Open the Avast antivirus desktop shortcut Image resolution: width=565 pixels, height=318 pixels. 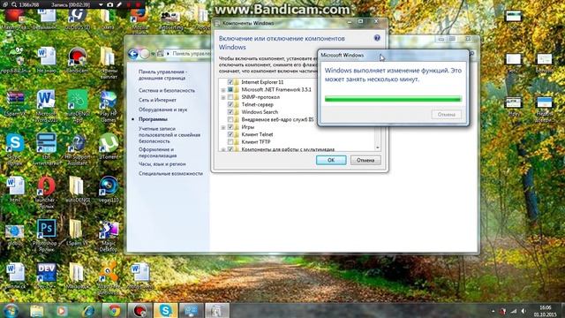109,277
